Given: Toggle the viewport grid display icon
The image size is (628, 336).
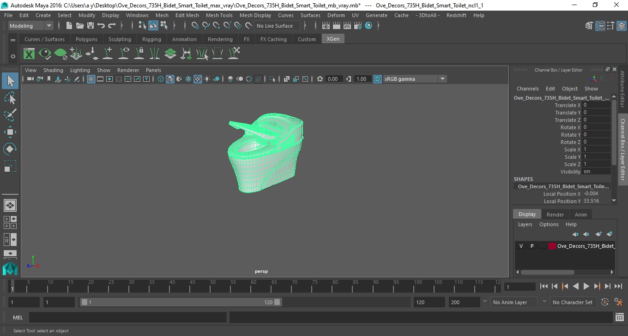Looking at the screenshot, I should click(91, 79).
